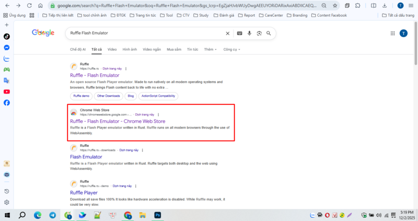This screenshot has height=221, width=418.
Task: Select the Video ngắn search tab
Action: [x=152, y=49]
